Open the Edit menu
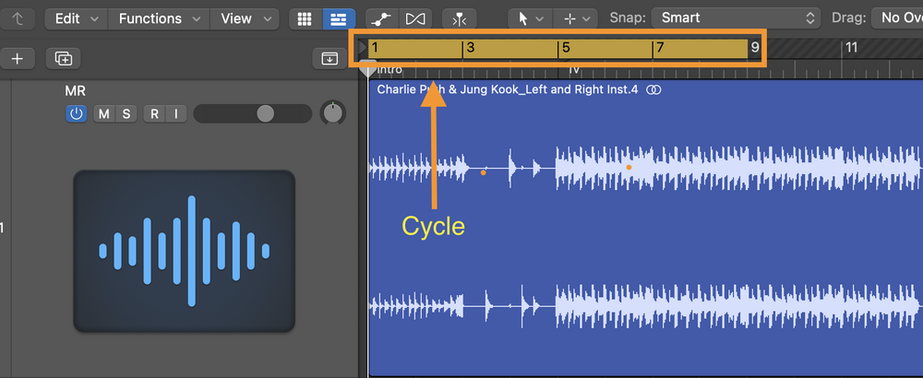 click(x=75, y=18)
